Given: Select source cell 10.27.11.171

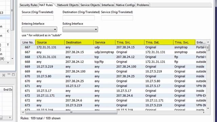Looking at the screenshot, I should tap(45, 96).
